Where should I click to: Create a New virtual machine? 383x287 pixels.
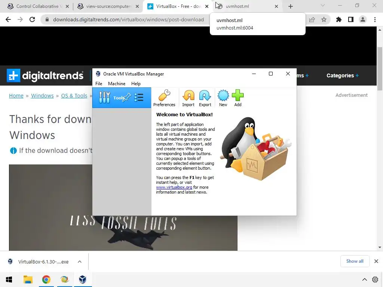click(223, 98)
